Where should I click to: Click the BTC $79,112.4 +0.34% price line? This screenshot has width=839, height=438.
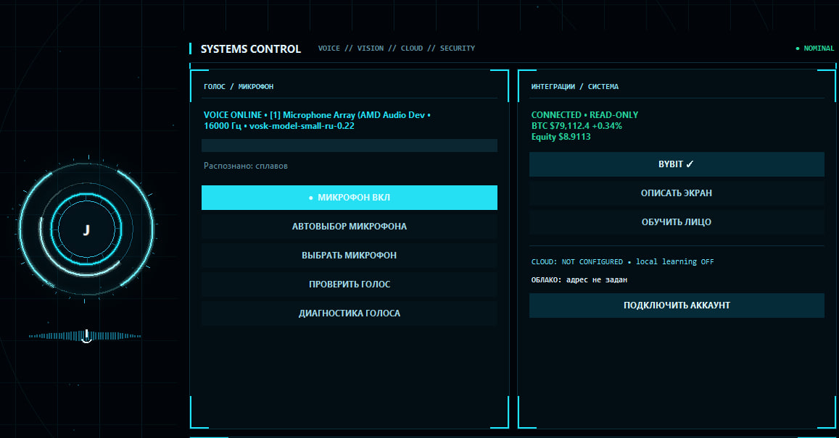coord(576,126)
